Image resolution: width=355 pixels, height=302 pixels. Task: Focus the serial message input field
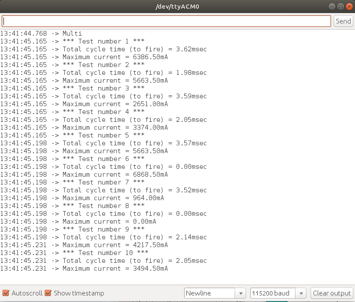166,21
